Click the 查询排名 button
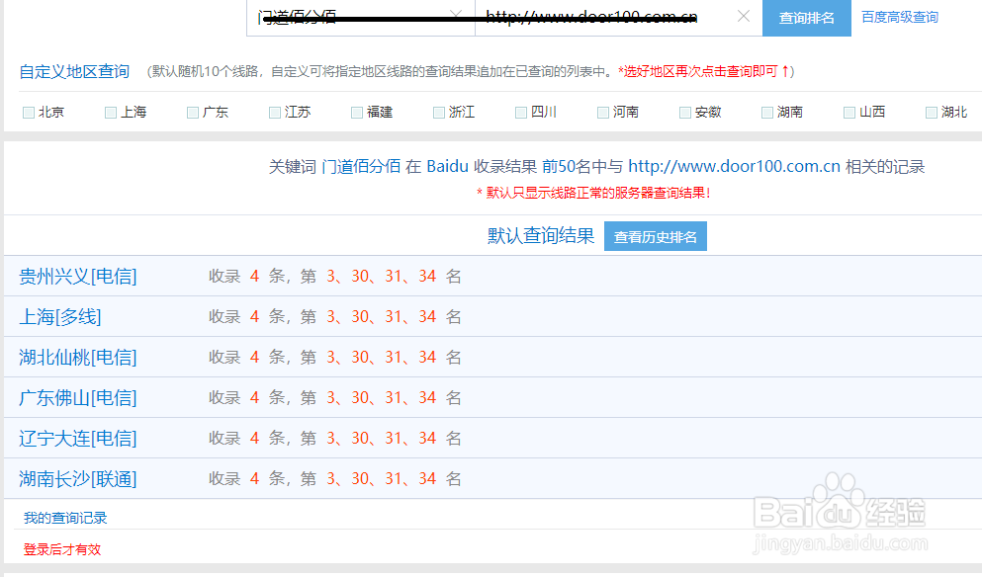The width and height of the screenshot is (982, 577). click(807, 18)
